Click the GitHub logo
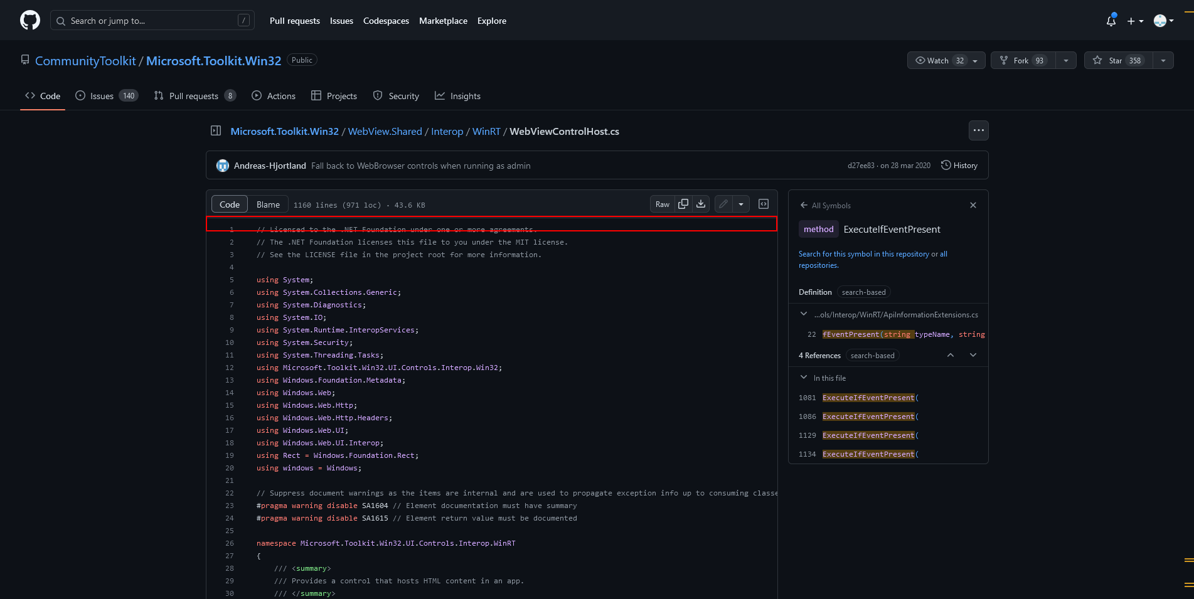 pyautogui.click(x=29, y=19)
